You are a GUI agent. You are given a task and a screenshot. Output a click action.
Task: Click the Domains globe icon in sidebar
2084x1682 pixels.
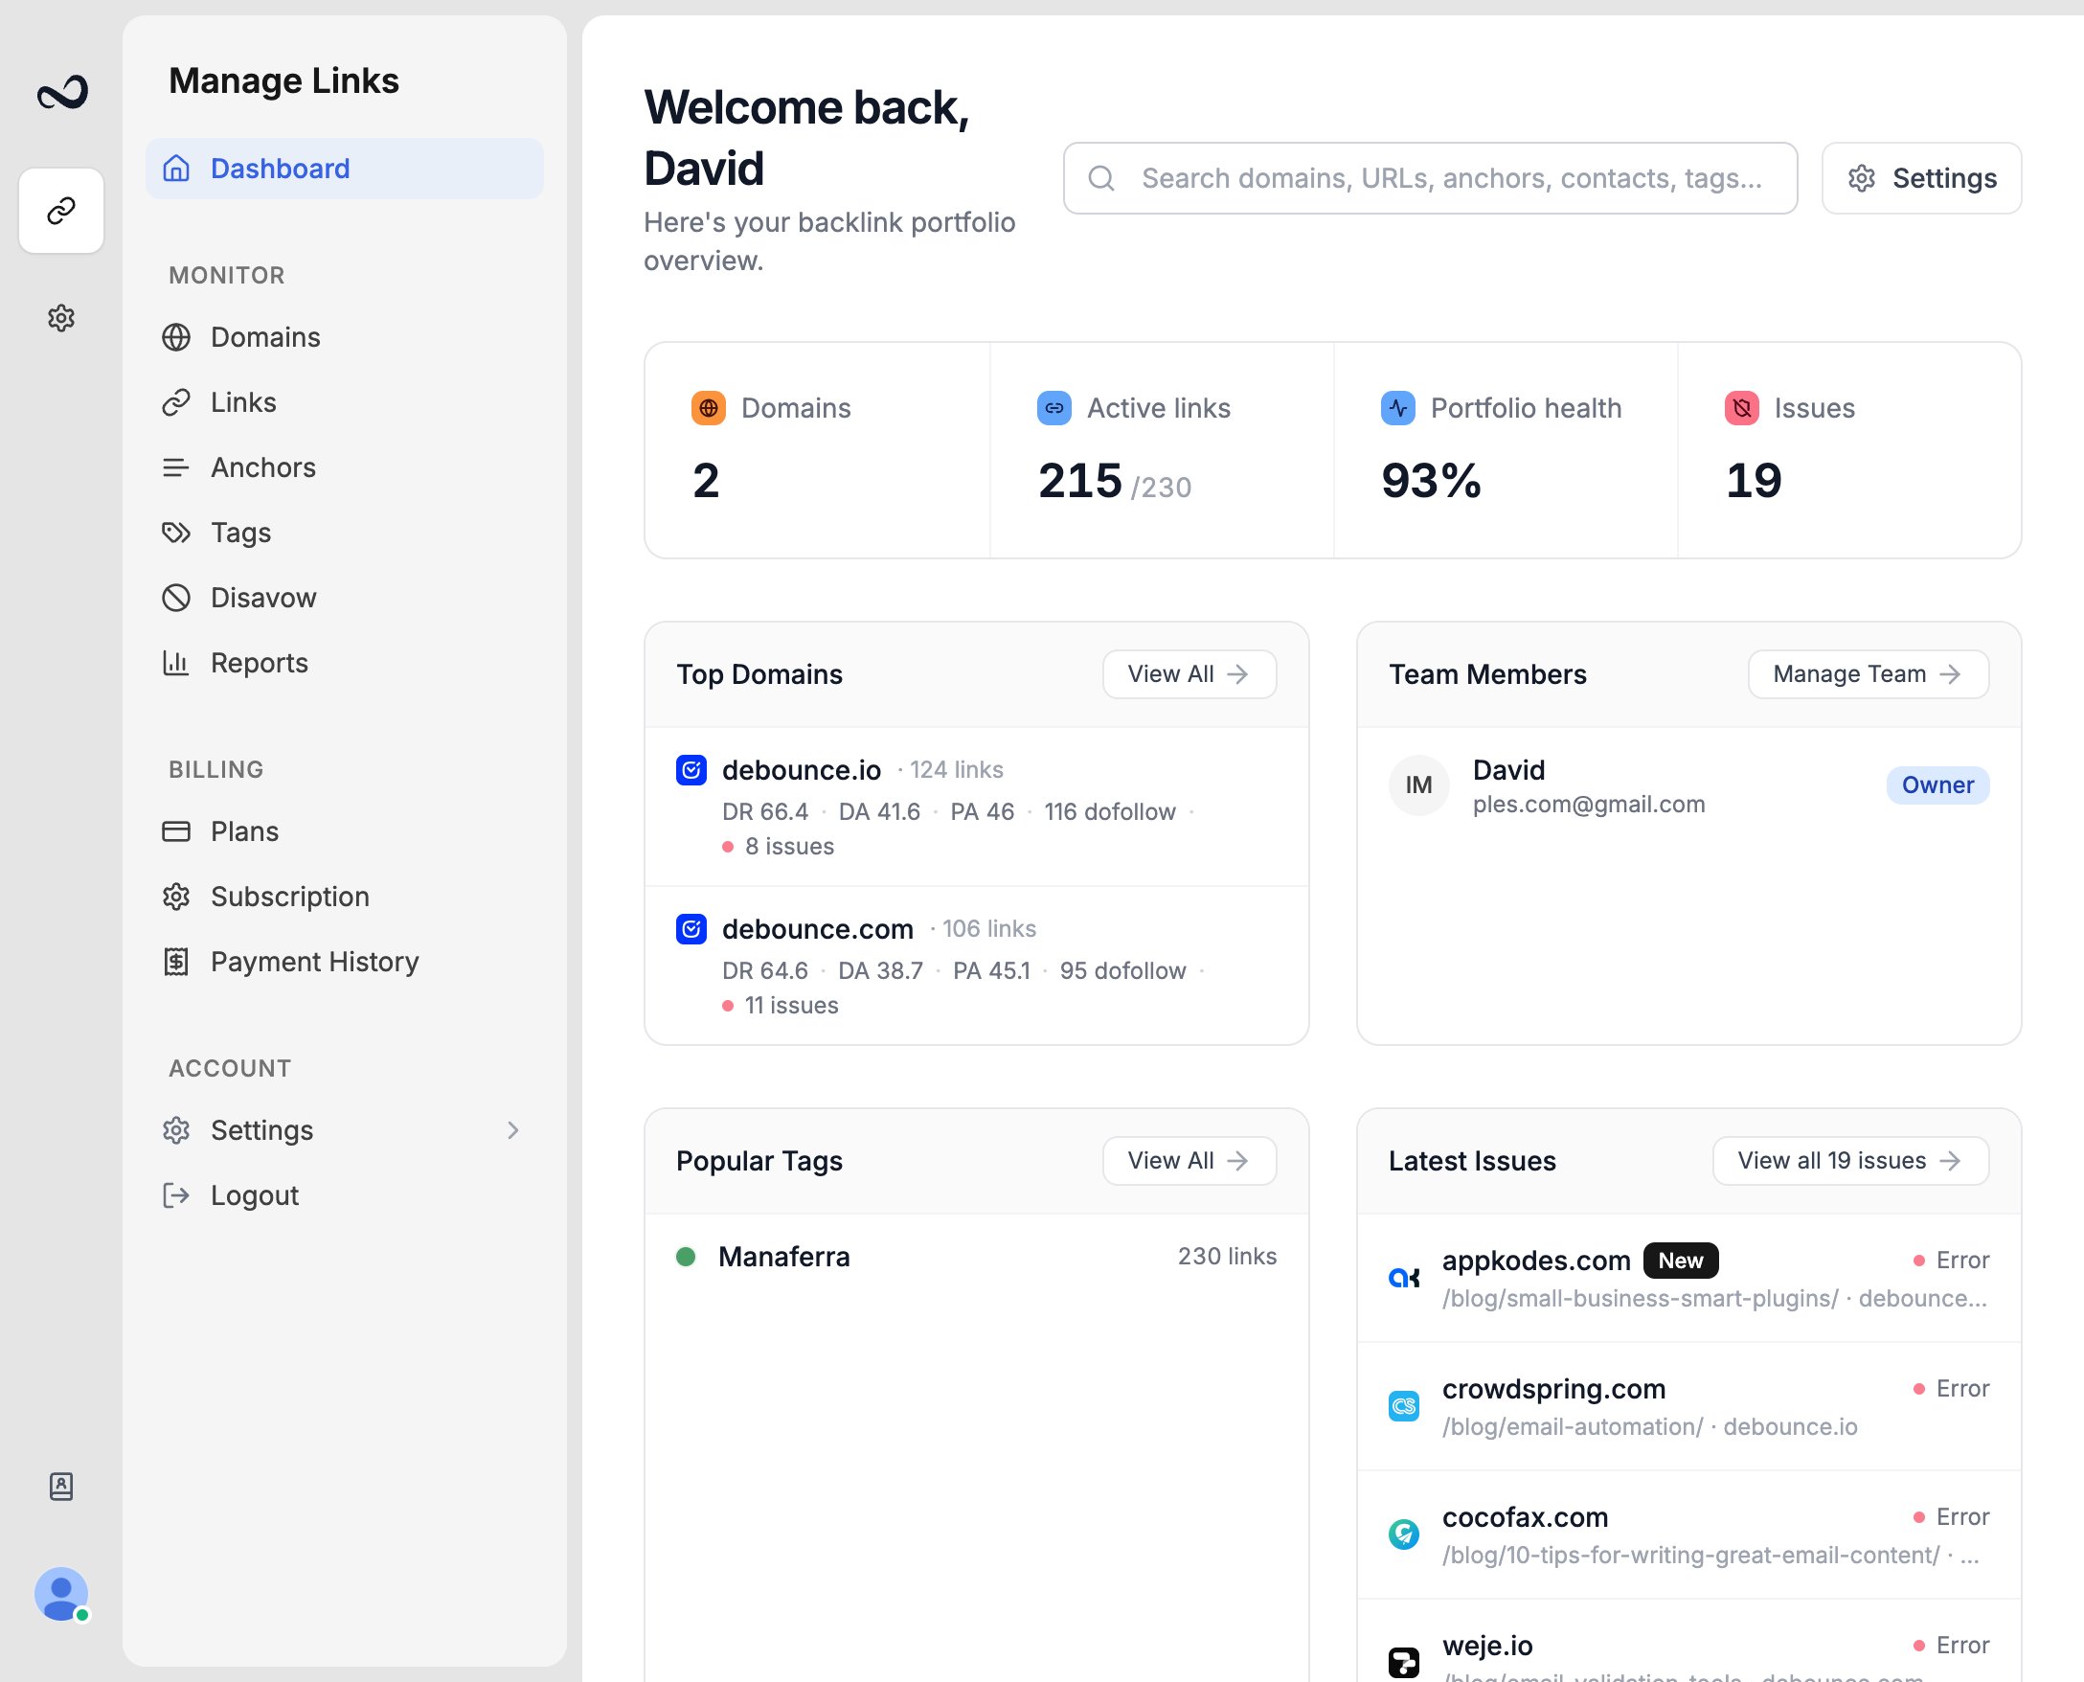[176, 337]
